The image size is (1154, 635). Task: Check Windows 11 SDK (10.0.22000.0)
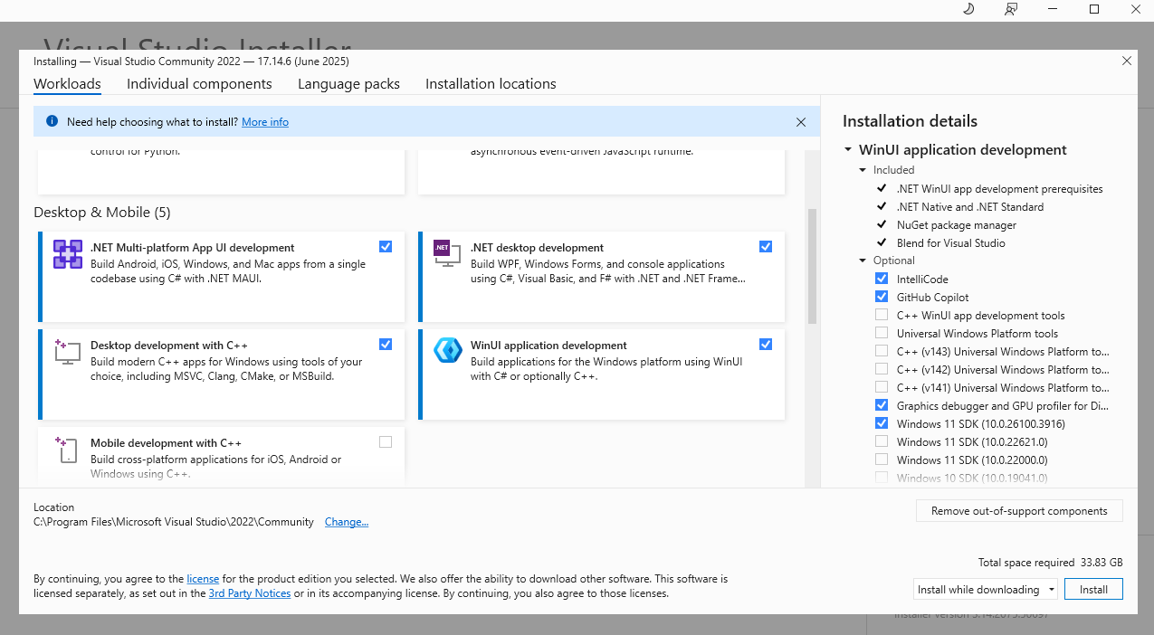(882, 460)
